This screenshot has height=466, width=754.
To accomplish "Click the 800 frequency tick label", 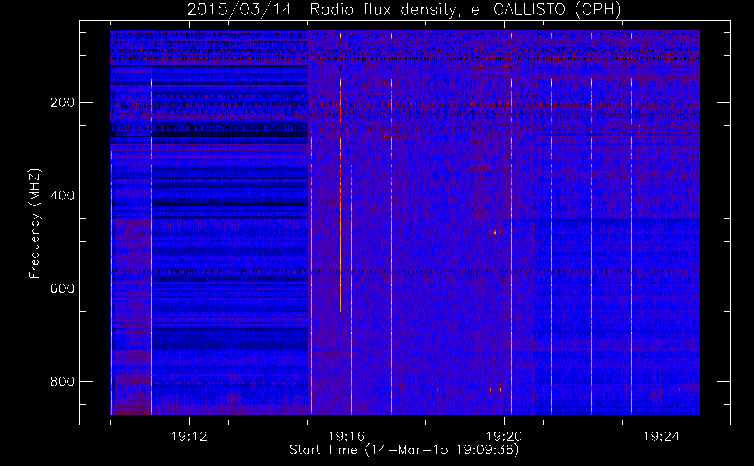I will (62, 382).
